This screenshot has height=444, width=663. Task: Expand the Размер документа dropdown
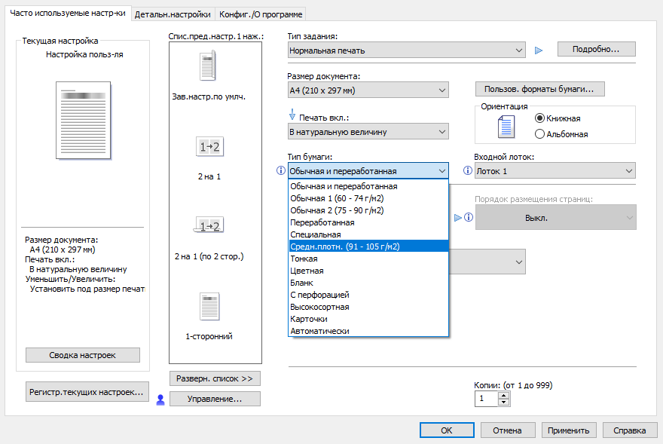tap(368, 91)
